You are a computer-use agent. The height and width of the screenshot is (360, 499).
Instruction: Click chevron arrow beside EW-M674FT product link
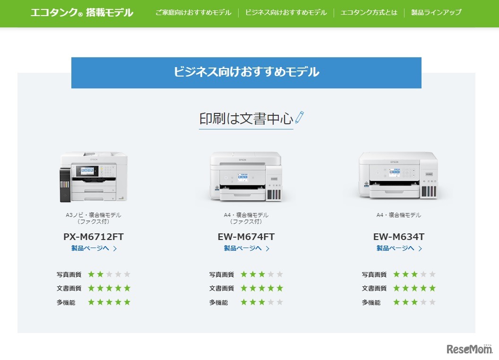click(267, 249)
